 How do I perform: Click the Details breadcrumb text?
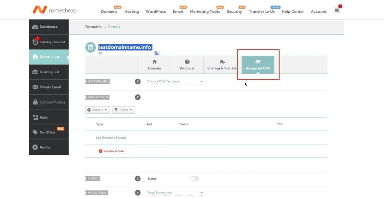(x=114, y=27)
